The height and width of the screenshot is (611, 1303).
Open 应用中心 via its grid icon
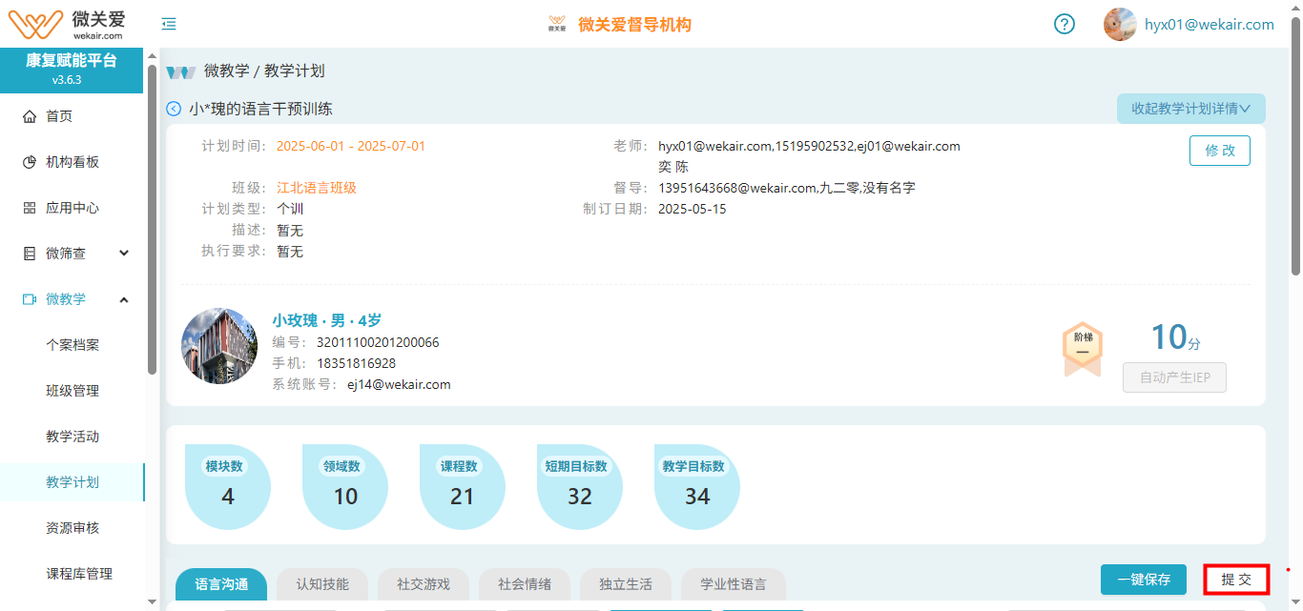pos(30,208)
